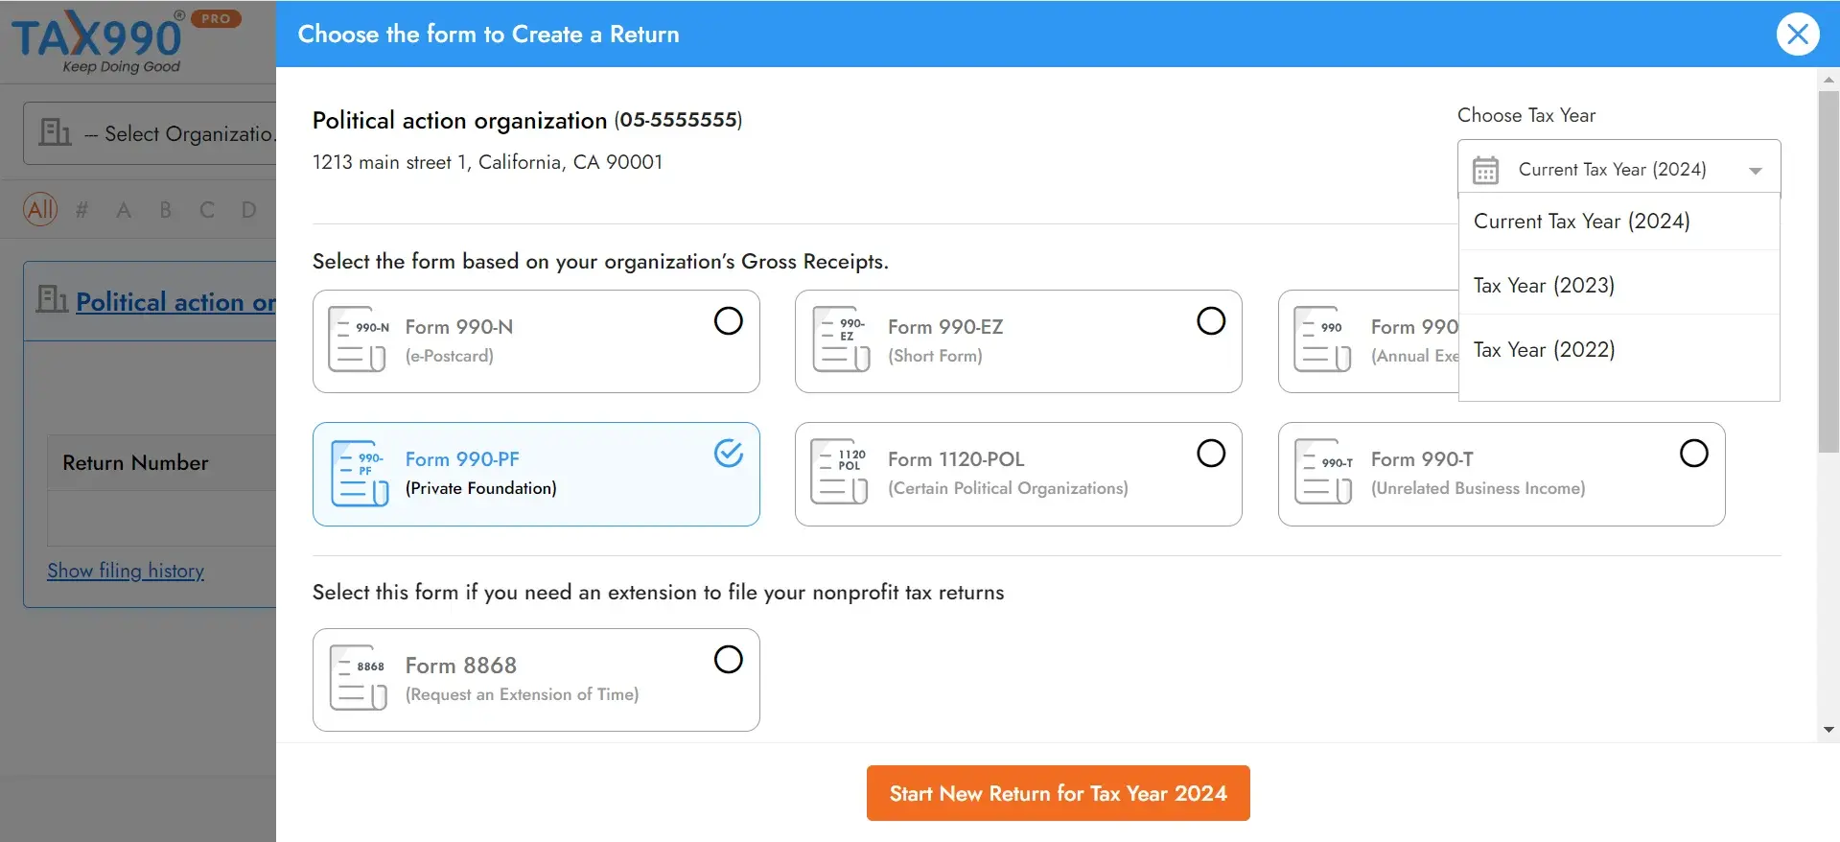The height and width of the screenshot is (842, 1840).
Task: Open Show filing history link
Action: (126, 571)
